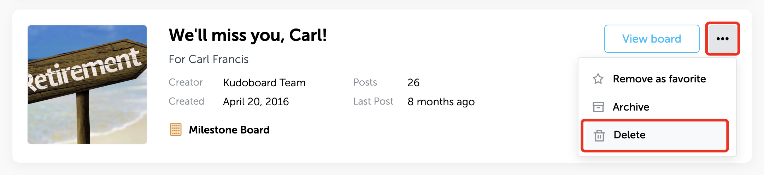The width and height of the screenshot is (764, 175).
Task: Click the Milestone Board label
Action: click(x=229, y=130)
